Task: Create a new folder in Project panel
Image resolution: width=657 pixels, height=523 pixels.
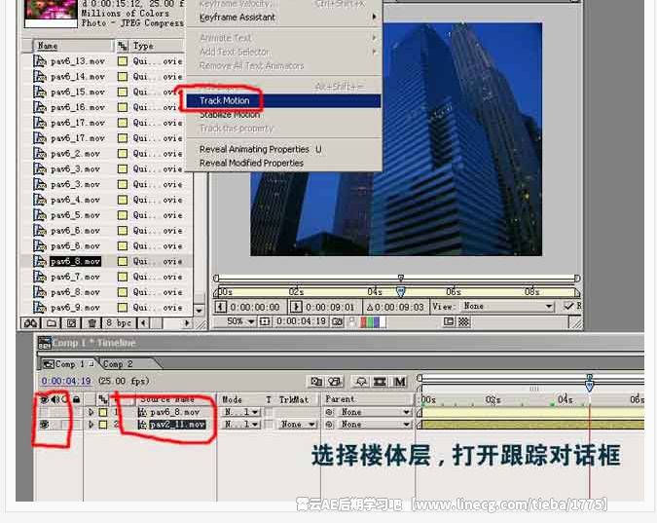Action: [x=52, y=323]
